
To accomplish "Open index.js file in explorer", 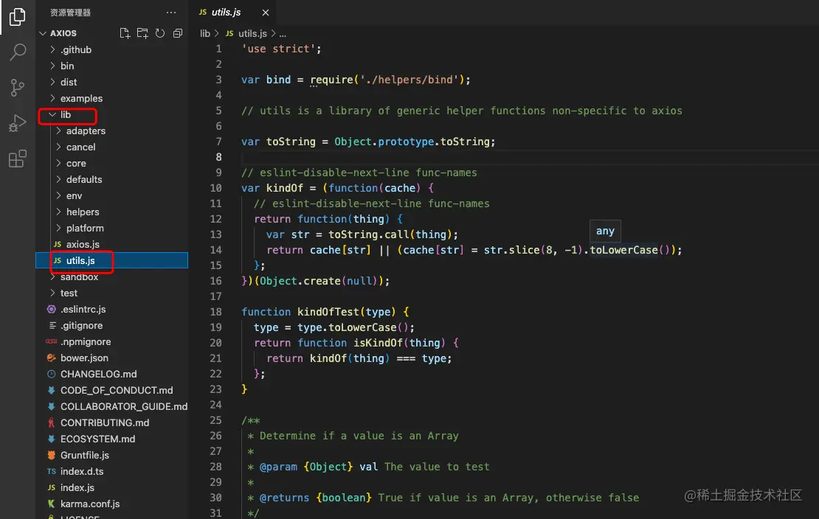I will (111, 487).
